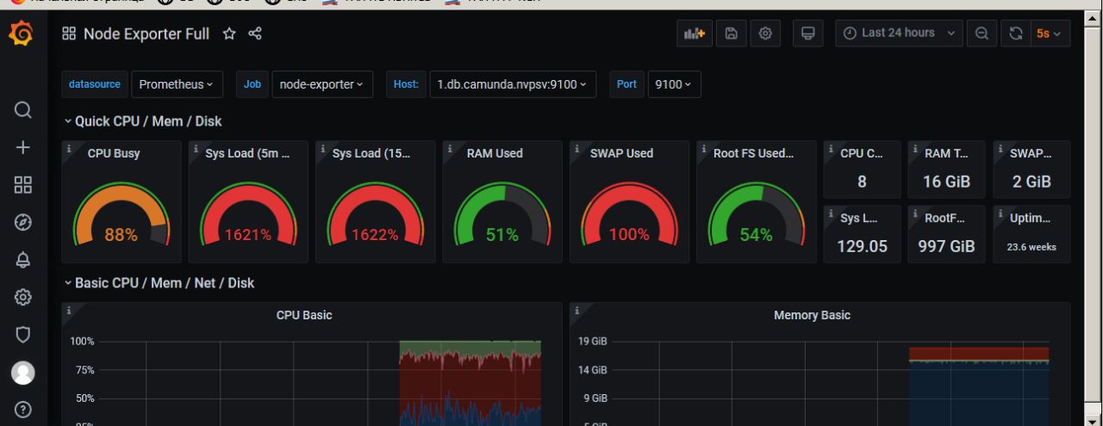Image resolution: width=1103 pixels, height=426 pixels.
Task: Open the Explore compass icon
Action: pos(23,223)
